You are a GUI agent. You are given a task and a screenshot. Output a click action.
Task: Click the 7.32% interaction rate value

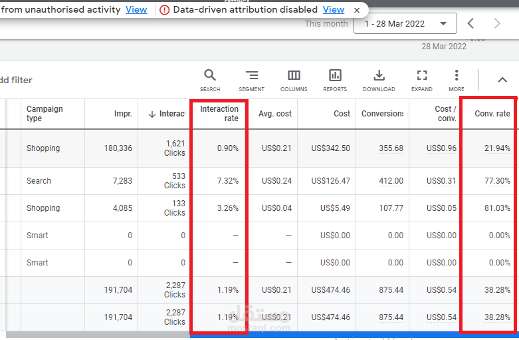228,181
